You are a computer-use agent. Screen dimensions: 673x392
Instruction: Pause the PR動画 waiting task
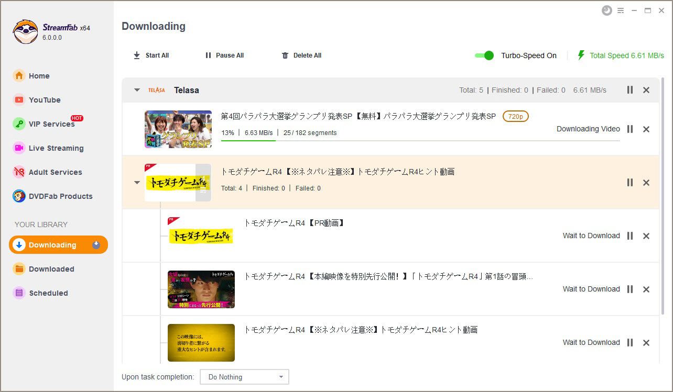point(630,236)
